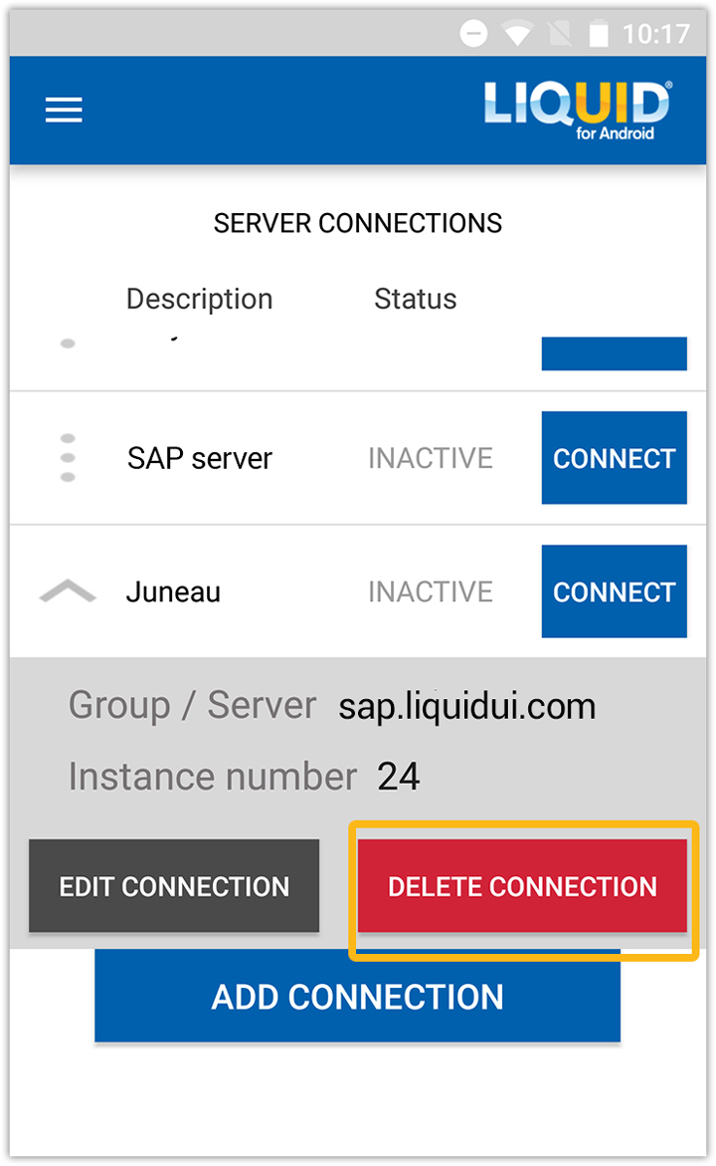This screenshot has height=1166, width=716.
Task: Tap the sap.liquidui.com server value
Action: (x=466, y=707)
